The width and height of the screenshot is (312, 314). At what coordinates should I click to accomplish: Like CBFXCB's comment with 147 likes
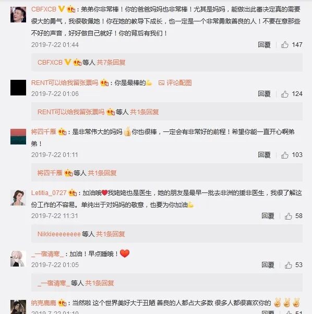point(284,45)
